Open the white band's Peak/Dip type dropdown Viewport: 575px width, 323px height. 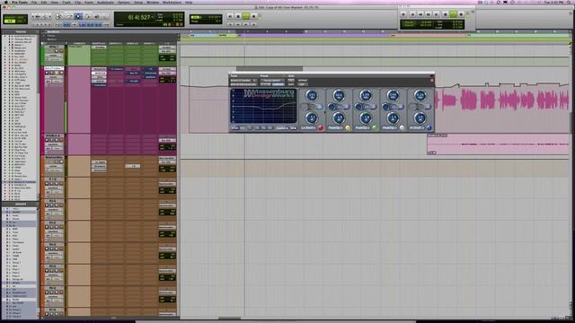tap(389, 127)
